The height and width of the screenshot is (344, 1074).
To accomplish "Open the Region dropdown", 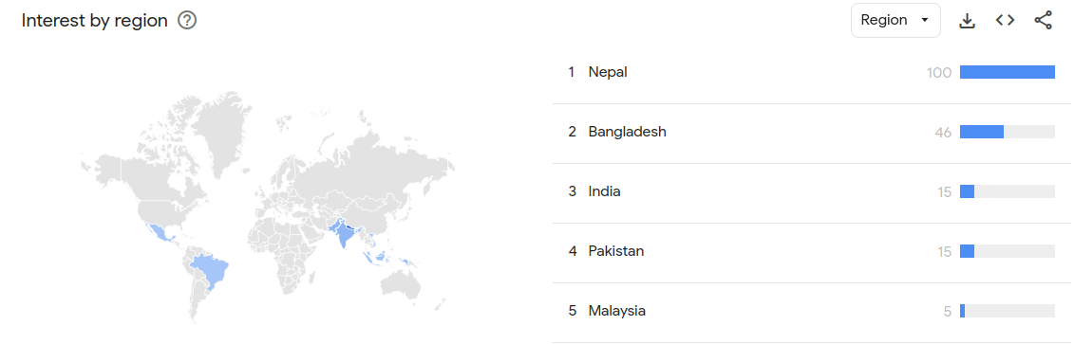I will (x=895, y=21).
